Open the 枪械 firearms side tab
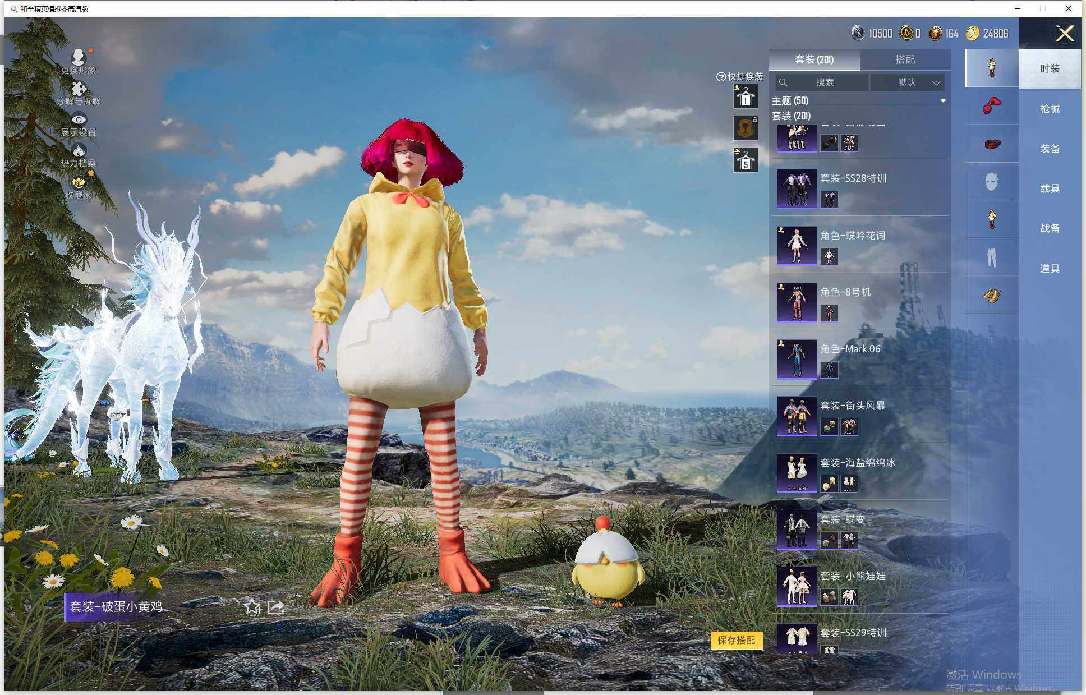 pyautogui.click(x=1050, y=109)
